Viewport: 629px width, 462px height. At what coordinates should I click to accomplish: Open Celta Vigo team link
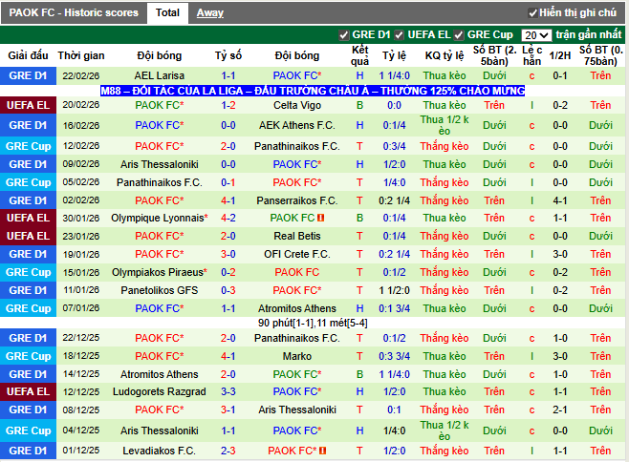[x=297, y=105]
